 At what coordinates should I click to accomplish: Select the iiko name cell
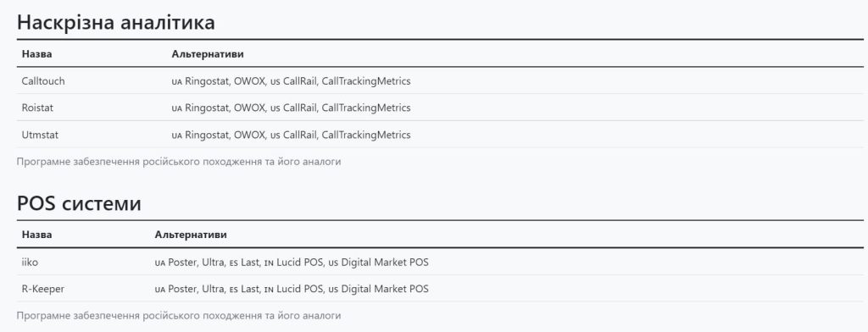click(x=83, y=262)
